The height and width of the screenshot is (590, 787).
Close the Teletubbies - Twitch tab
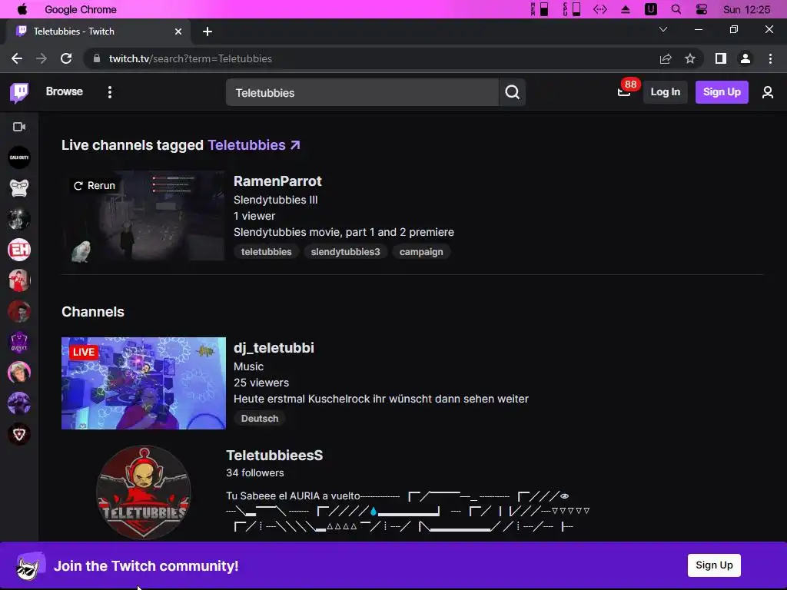[x=178, y=31]
